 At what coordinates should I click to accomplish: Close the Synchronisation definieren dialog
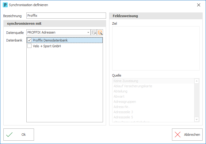tap(199, 5)
